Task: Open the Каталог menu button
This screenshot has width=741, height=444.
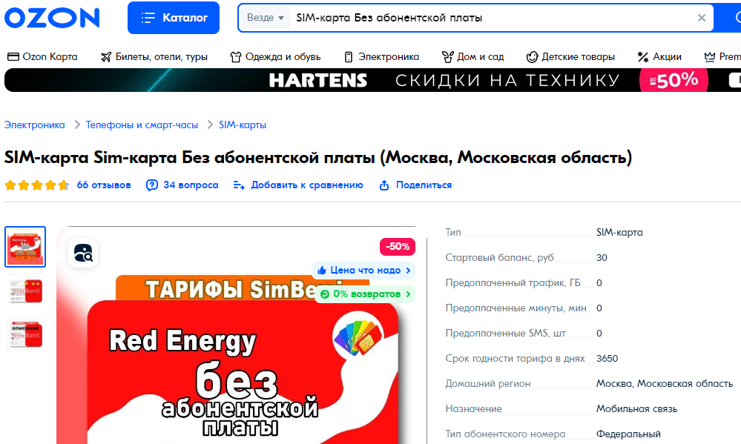Action: coord(174,18)
